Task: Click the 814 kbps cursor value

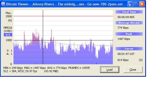Action: [x=123, y=60]
